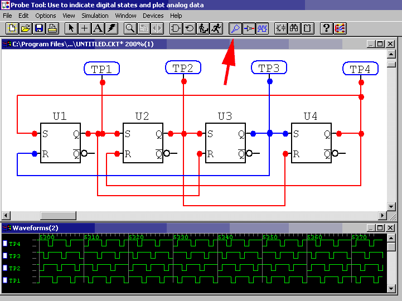Image resolution: width=402 pixels, height=301 pixels.
Task: Select the U2 SR flip-flop
Action: 143,143
